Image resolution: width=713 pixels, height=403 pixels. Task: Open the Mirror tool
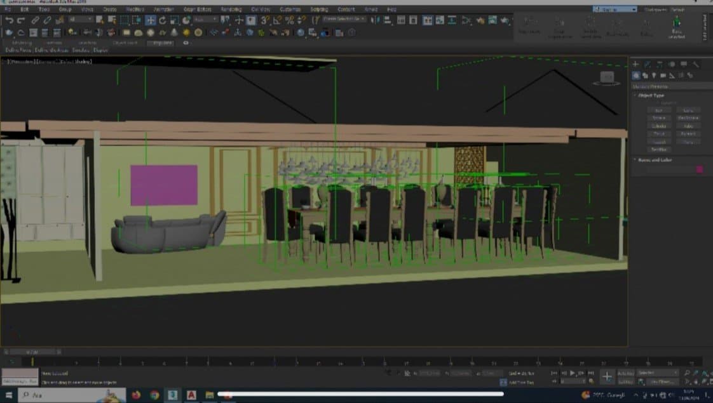pyautogui.click(x=375, y=20)
